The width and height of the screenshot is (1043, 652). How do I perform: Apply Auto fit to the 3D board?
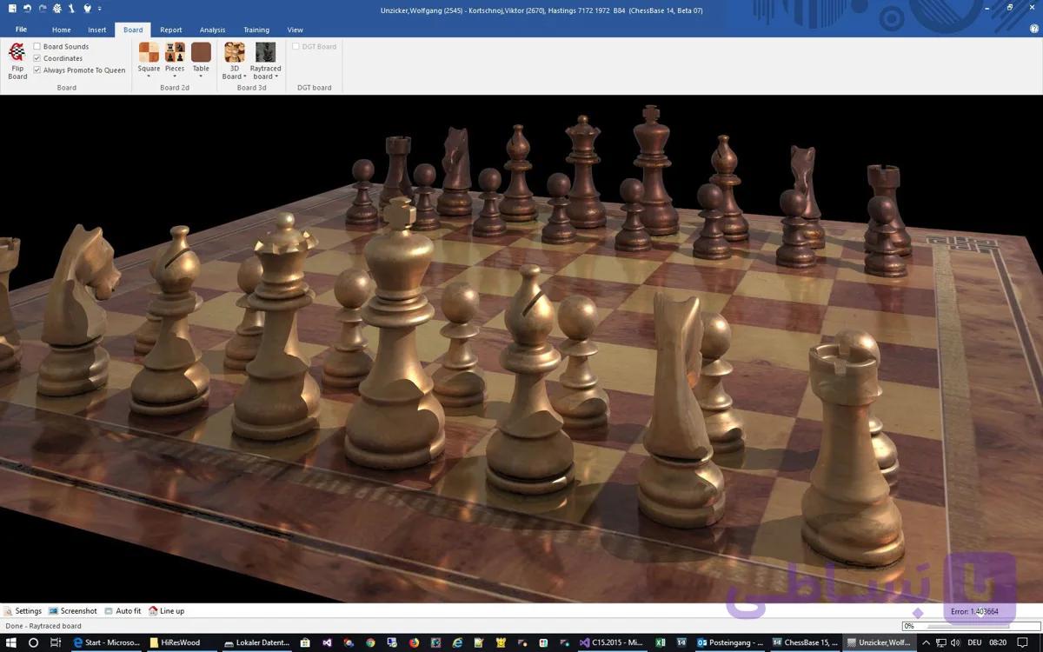122,611
